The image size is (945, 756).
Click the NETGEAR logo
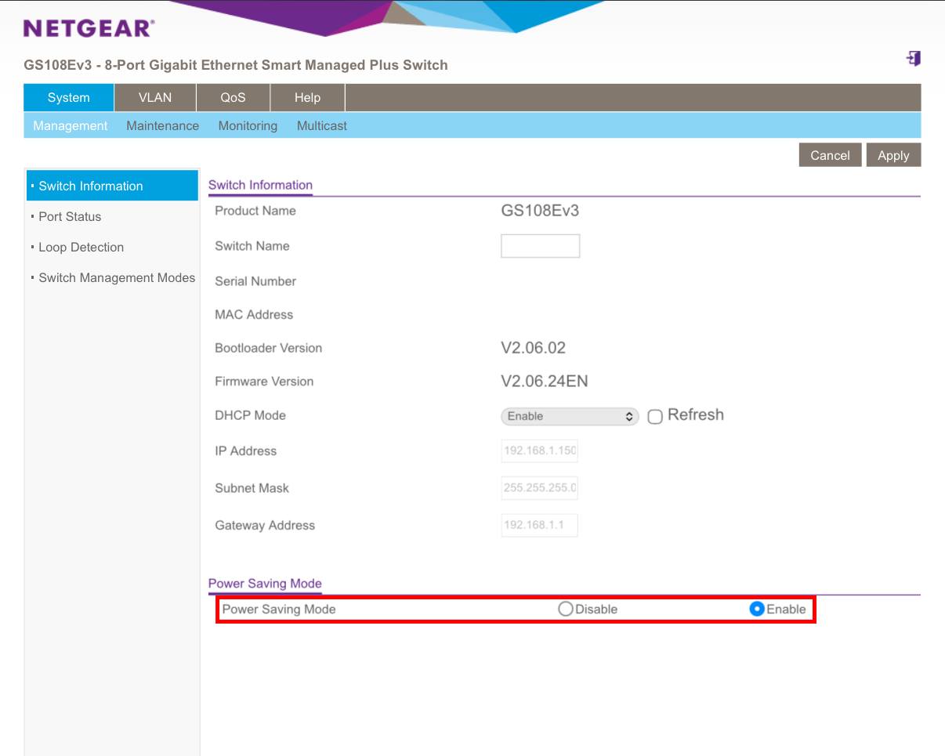89,29
